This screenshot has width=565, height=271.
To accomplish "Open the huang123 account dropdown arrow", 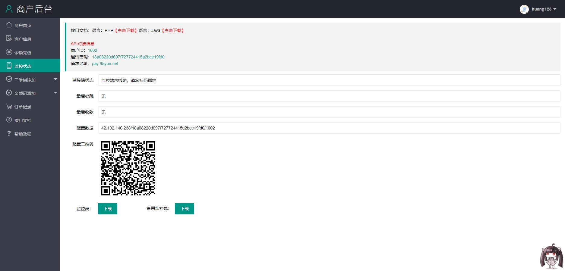I will pyautogui.click(x=555, y=9).
